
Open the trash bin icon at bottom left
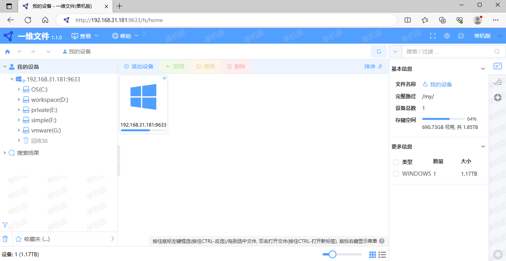[6, 239]
